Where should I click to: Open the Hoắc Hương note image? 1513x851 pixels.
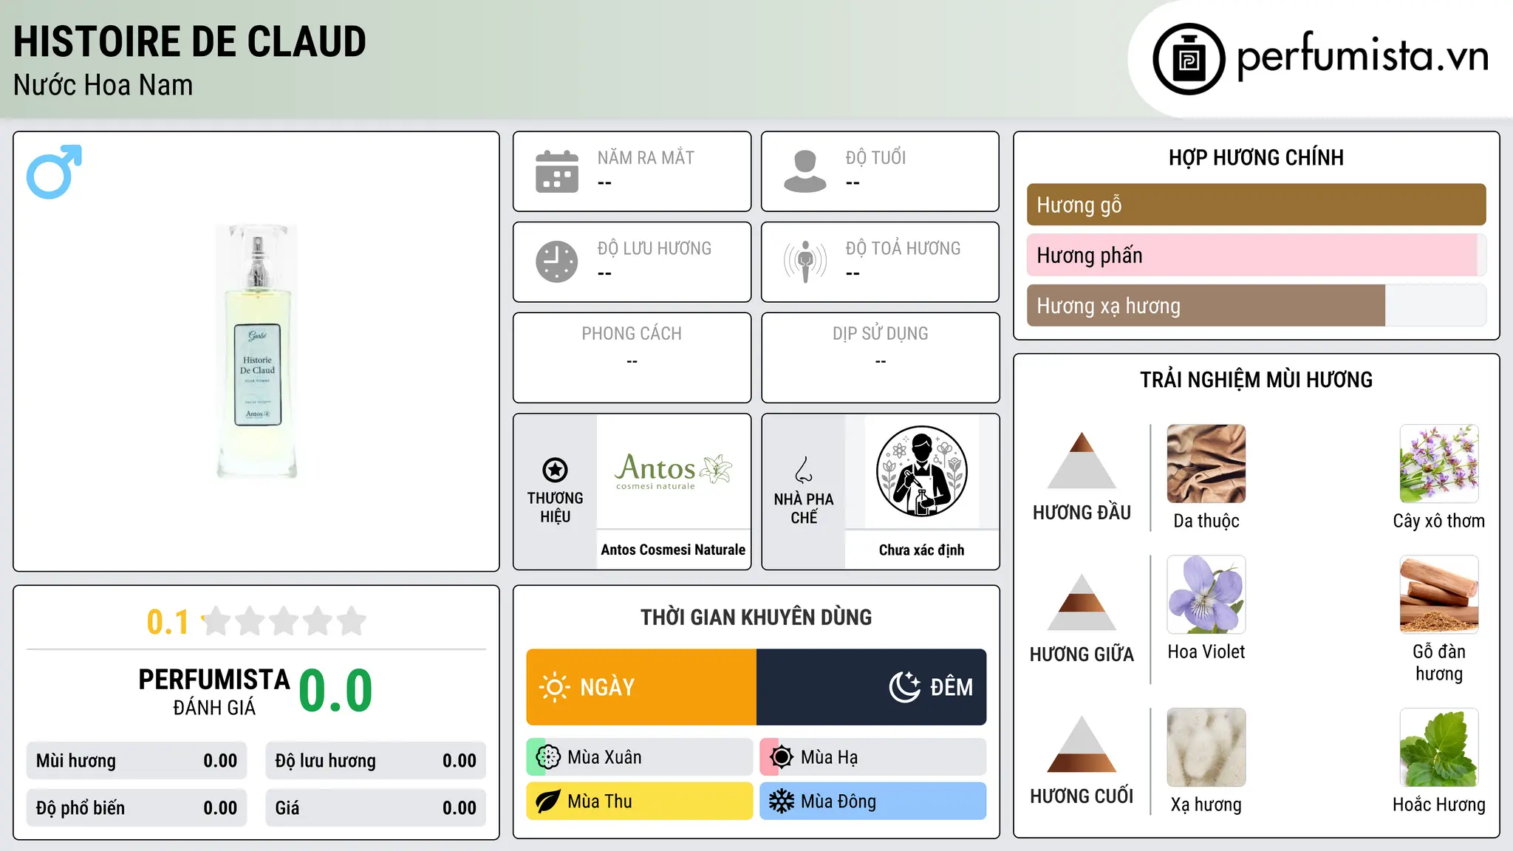pyautogui.click(x=1439, y=748)
